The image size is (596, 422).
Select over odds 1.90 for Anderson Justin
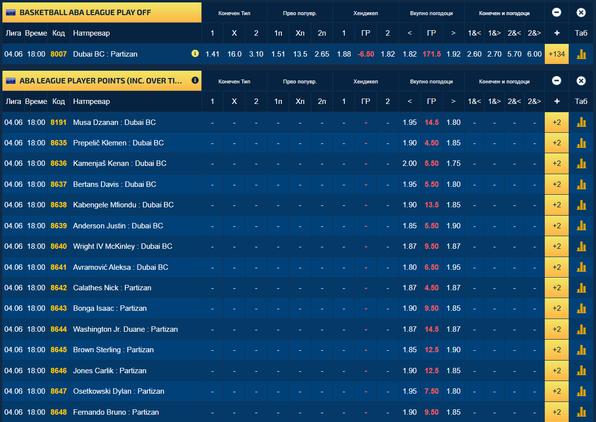point(454,226)
